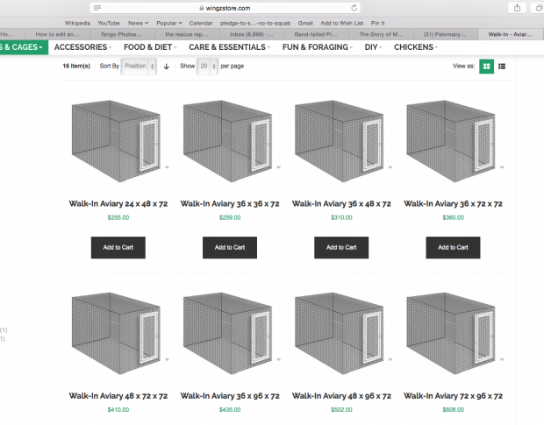
Task: Add Walk-In Aviary 36 x 48 x 72 to cart
Action: coord(341,247)
